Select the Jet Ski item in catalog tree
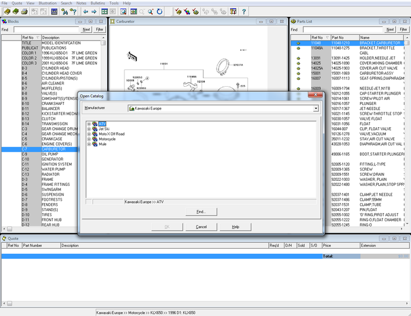This screenshot has height=316, width=411. [104, 129]
